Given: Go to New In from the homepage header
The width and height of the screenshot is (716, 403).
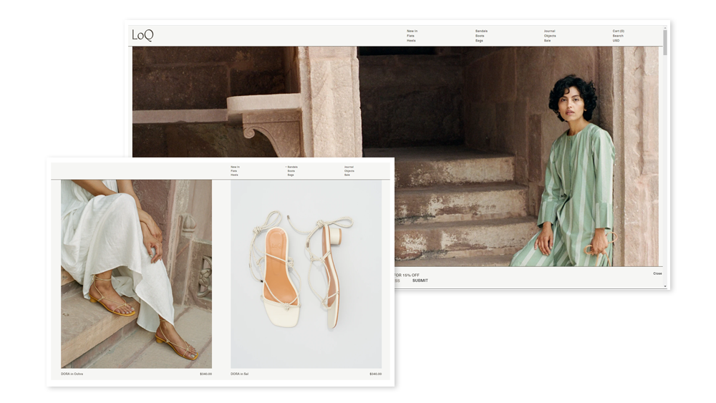Looking at the screenshot, I should pos(412,31).
